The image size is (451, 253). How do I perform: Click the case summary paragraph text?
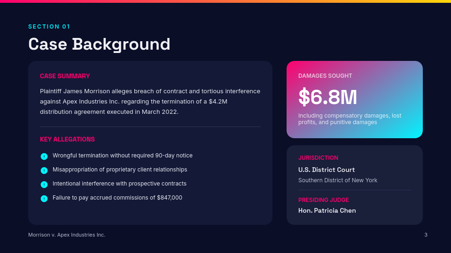tap(150, 101)
